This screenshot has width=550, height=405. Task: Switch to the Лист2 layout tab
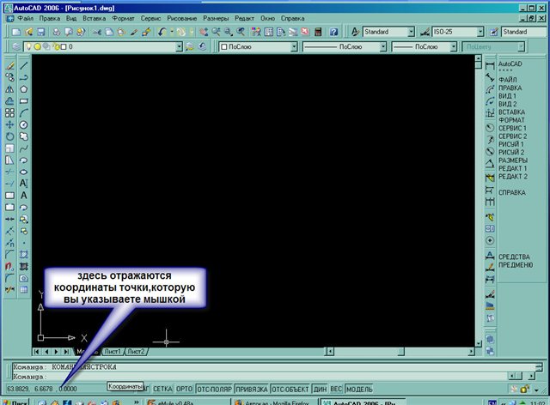pyautogui.click(x=137, y=351)
